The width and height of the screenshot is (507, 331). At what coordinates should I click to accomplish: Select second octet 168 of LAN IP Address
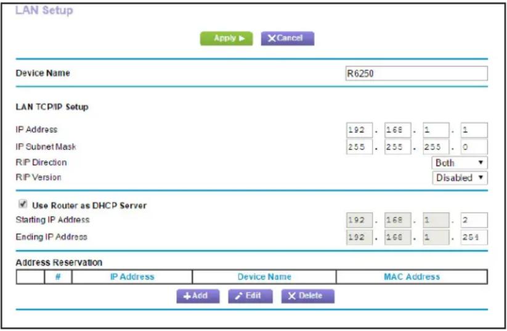point(398,130)
